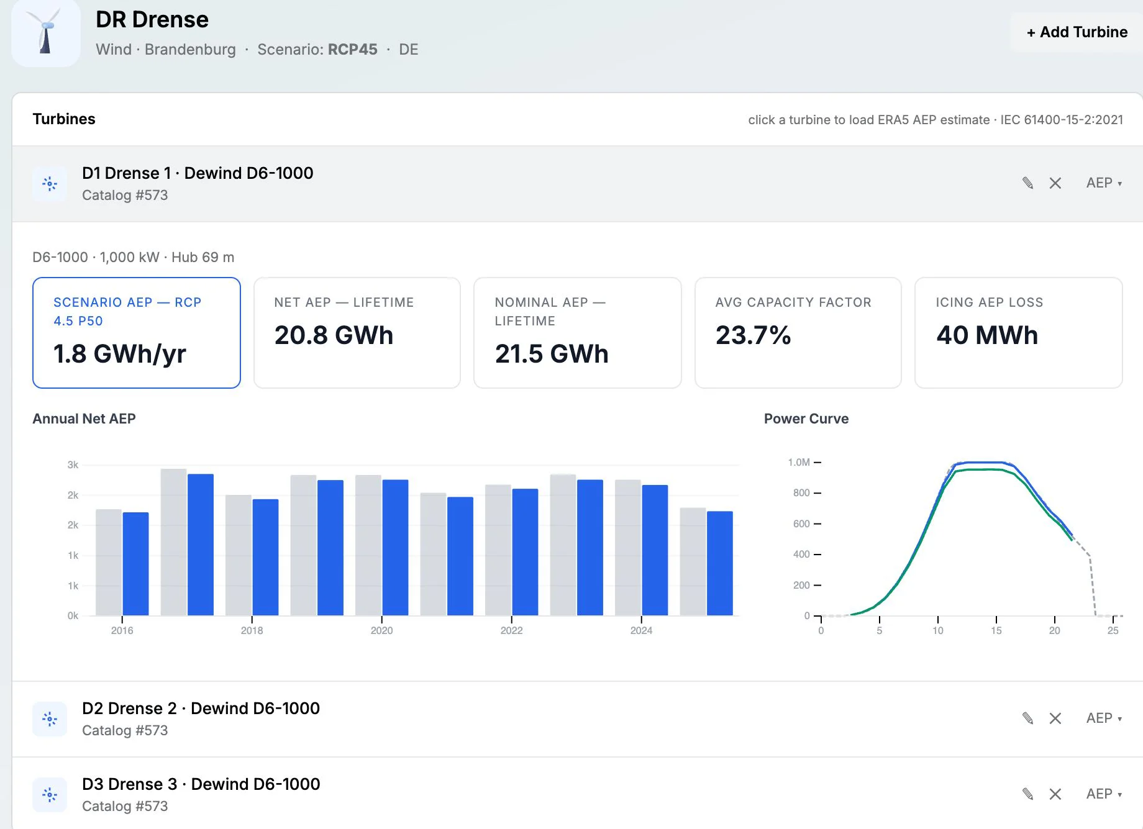The image size is (1143, 829).
Task: Collapse the D1 Drense 1 AEP dropdown
Action: (x=1104, y=183)
